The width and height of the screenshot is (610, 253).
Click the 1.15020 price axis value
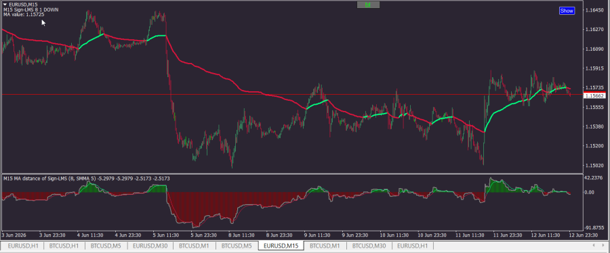click(594, 166)
